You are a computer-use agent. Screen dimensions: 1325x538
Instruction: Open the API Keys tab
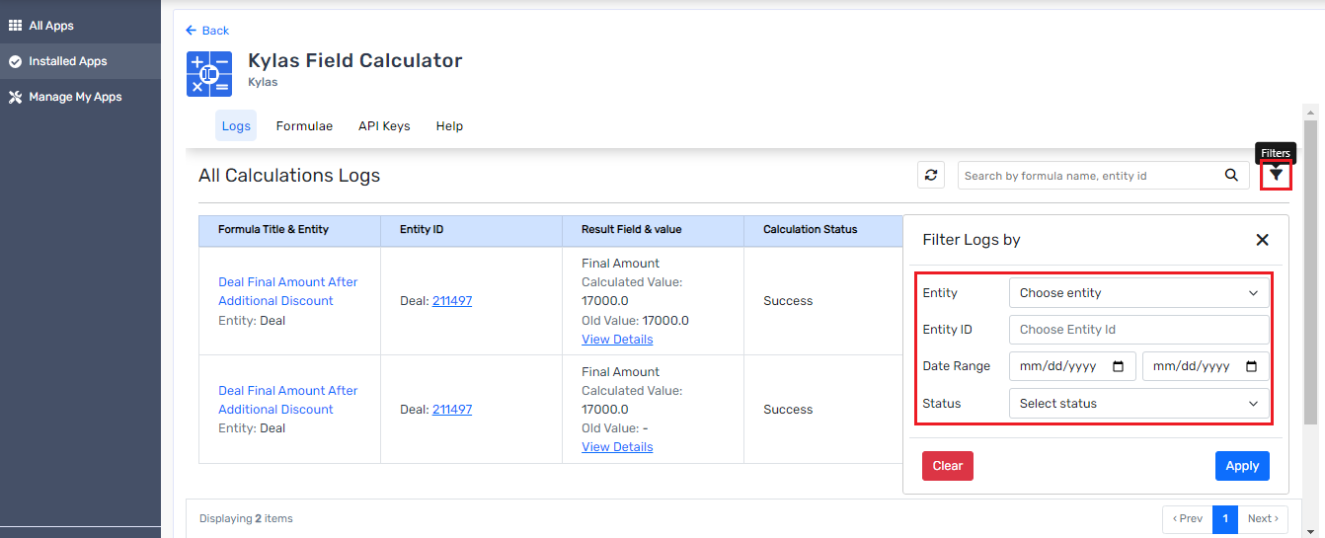[384, 126]
